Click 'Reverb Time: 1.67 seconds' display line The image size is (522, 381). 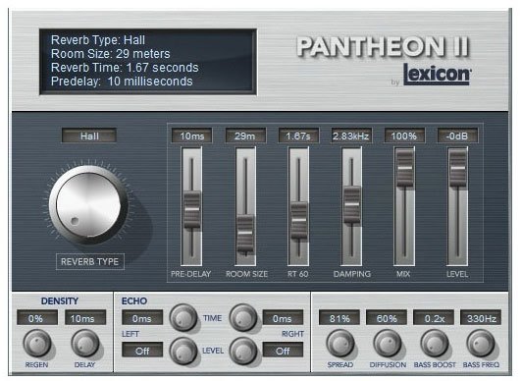tap(125, 68)
